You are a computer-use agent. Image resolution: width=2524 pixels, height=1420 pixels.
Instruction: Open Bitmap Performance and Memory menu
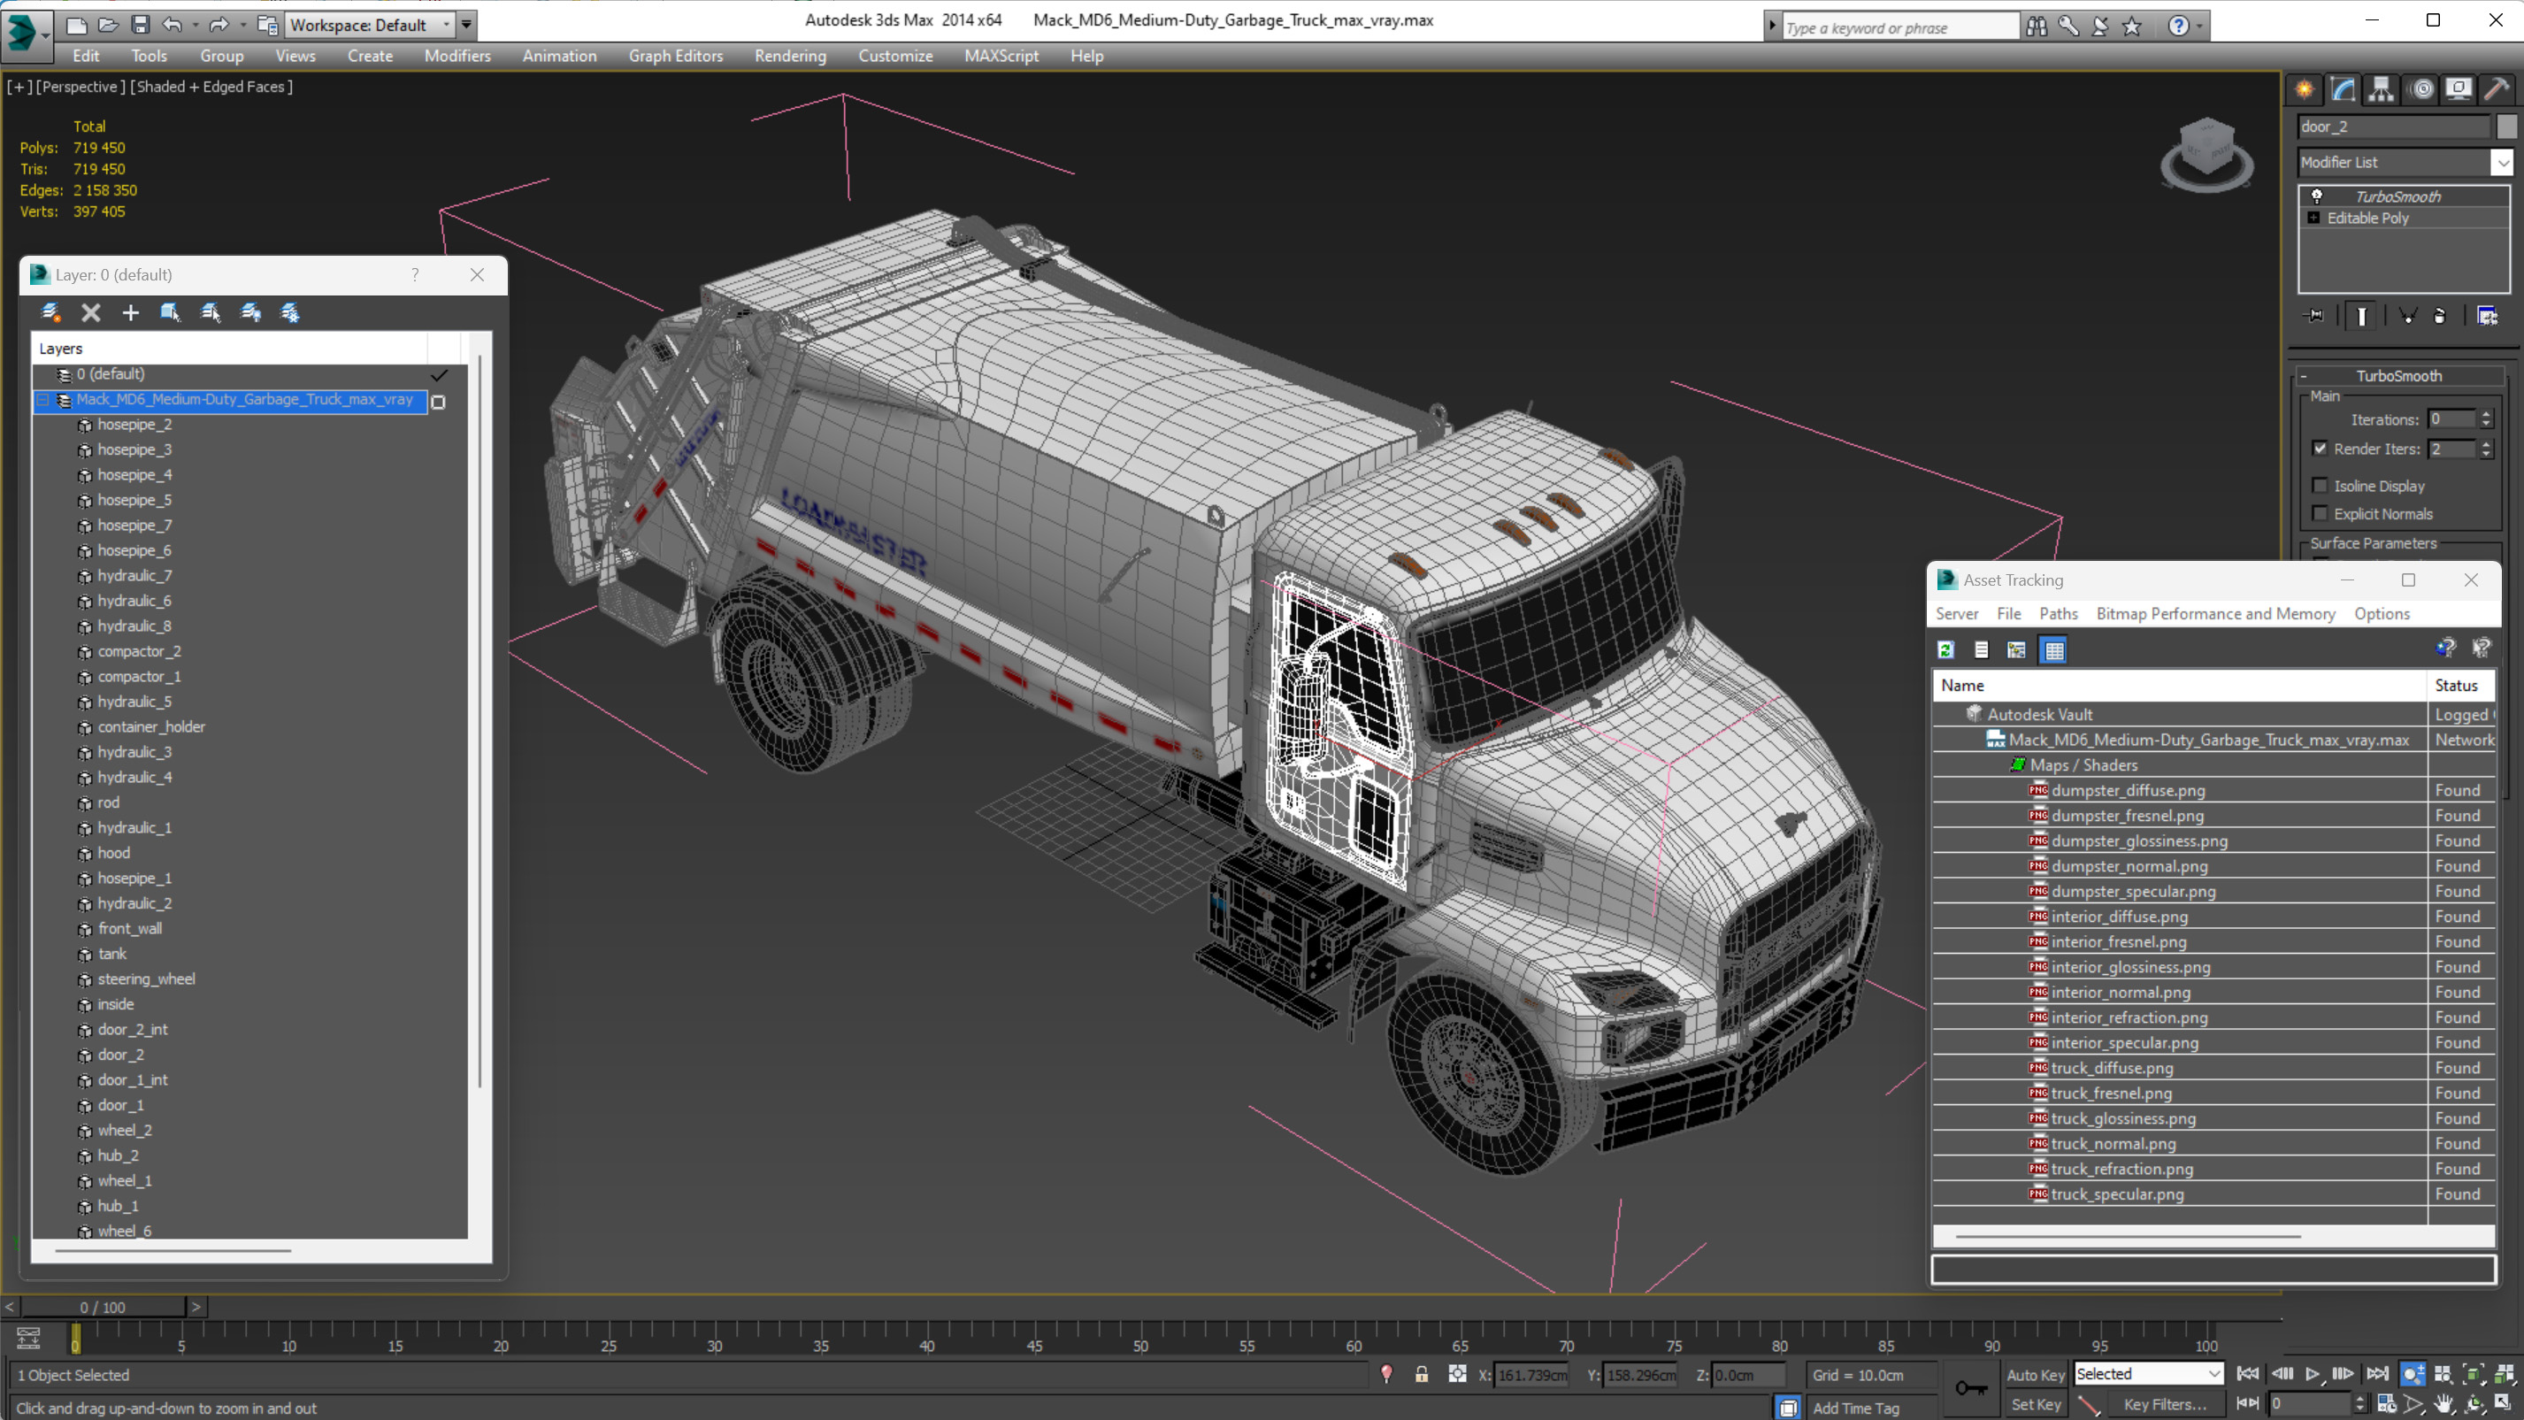pyautogui.click(x=2215, y=613)
